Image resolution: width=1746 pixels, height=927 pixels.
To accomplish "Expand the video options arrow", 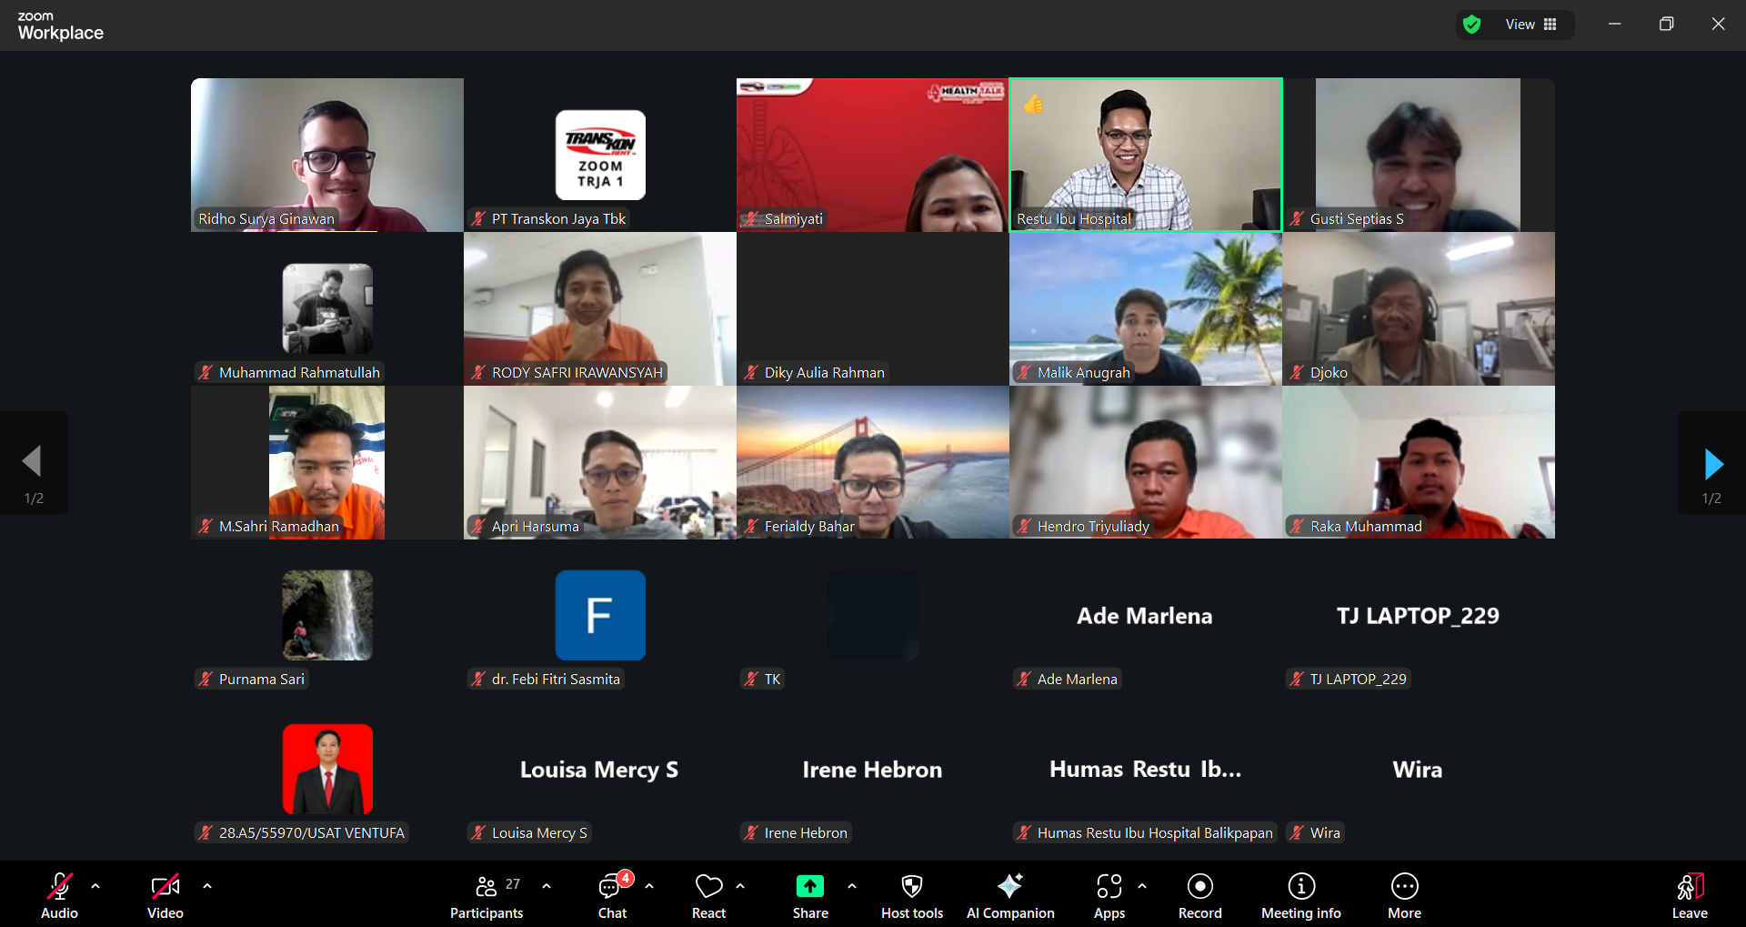I will click(x=207, y=885).
